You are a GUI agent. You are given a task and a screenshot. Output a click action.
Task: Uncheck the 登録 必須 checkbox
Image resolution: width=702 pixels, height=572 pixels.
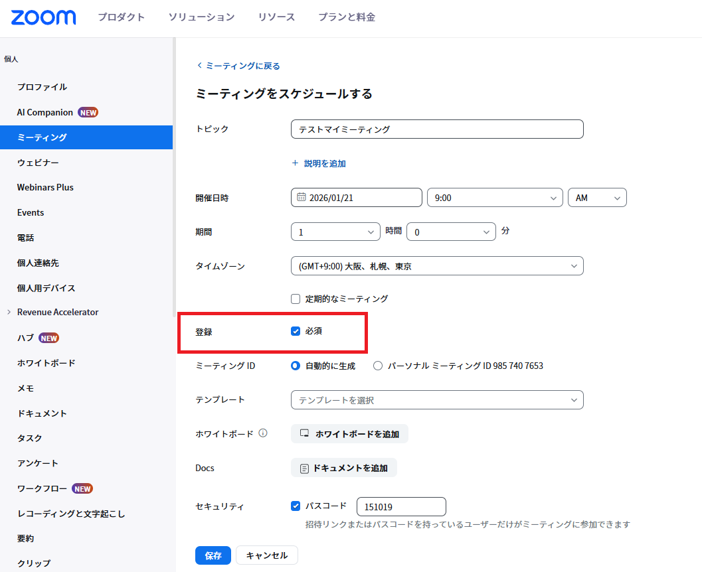coord(296,331)
